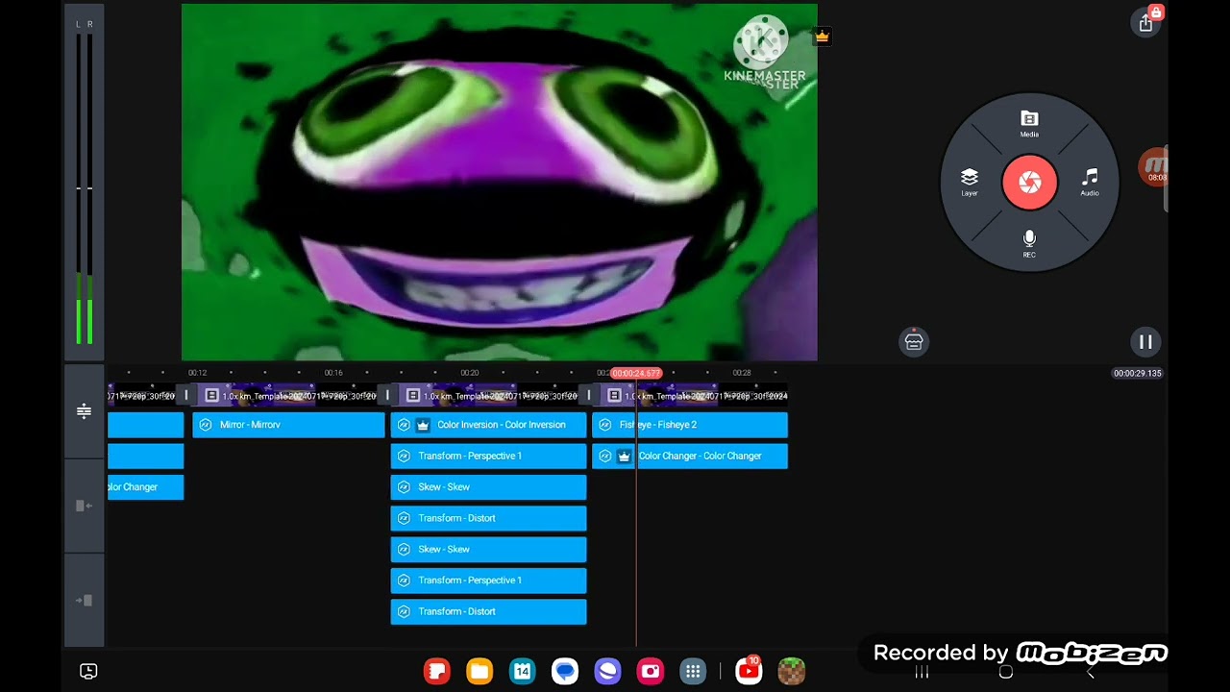1230x692 pixels.
Task: Select the Mirror - Mirrorv effect layer
Action: [x=288, y=425]
